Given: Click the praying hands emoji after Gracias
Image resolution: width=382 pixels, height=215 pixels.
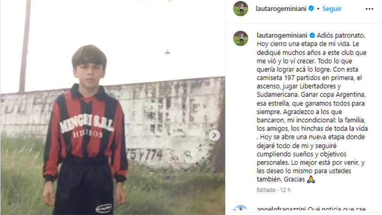Looking at the screenshot, I should coord(311,179).
